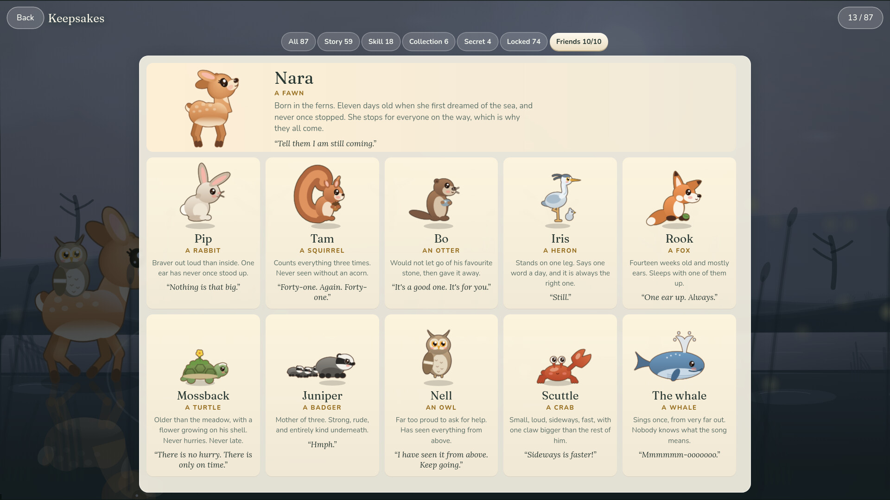890x500 pixels.
Task: Click the Mossback name label
Action: click(x=203, y=396)
